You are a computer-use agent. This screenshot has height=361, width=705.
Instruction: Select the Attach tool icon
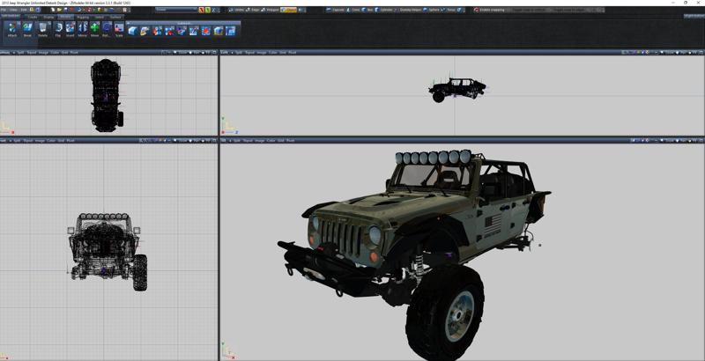pyautogui.click(x=12, y=29)
